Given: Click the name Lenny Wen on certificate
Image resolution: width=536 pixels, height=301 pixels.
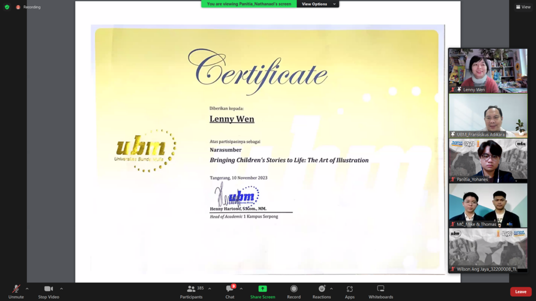Looking at the screenshot, I should pyautogui.click(x=232, y=119).
